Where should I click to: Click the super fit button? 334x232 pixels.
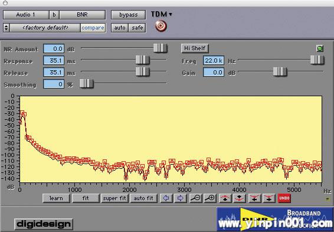[x=114, y=198]
